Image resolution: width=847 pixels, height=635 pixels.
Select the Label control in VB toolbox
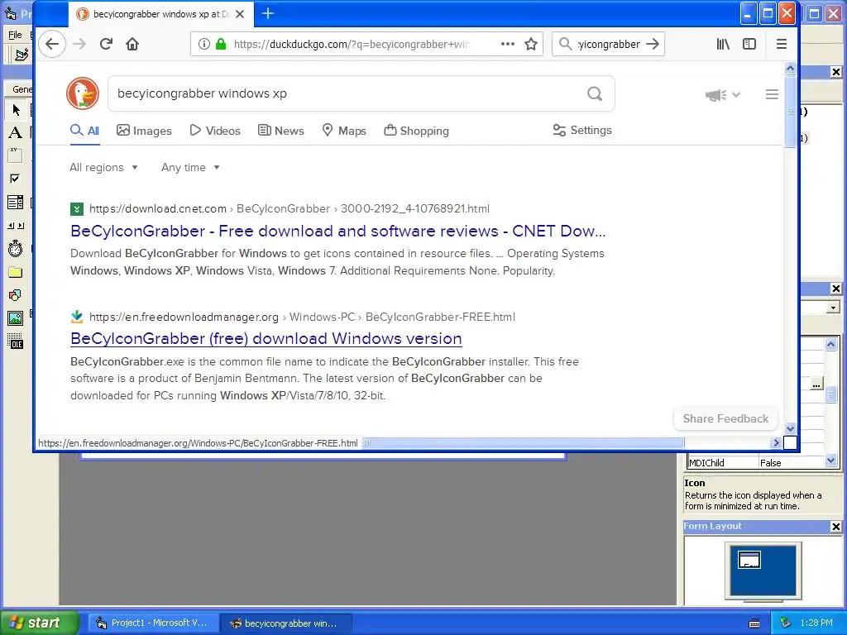(x=15, y=133)
